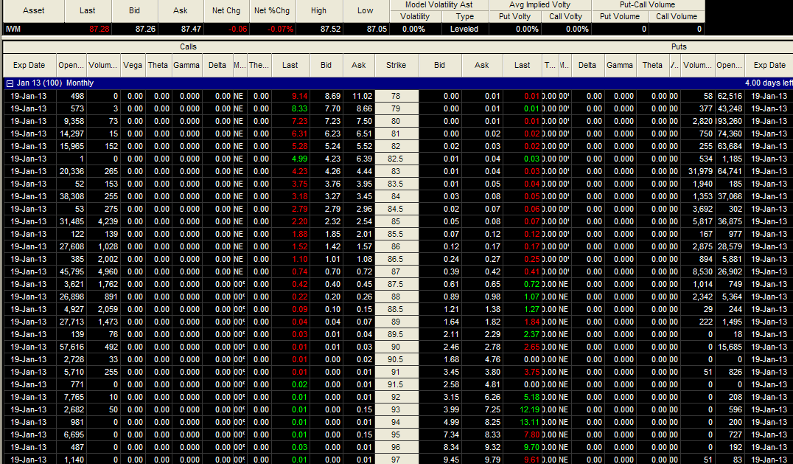Click the Net %Chg column header
The image size is (793, 464).
click(272, 10)
